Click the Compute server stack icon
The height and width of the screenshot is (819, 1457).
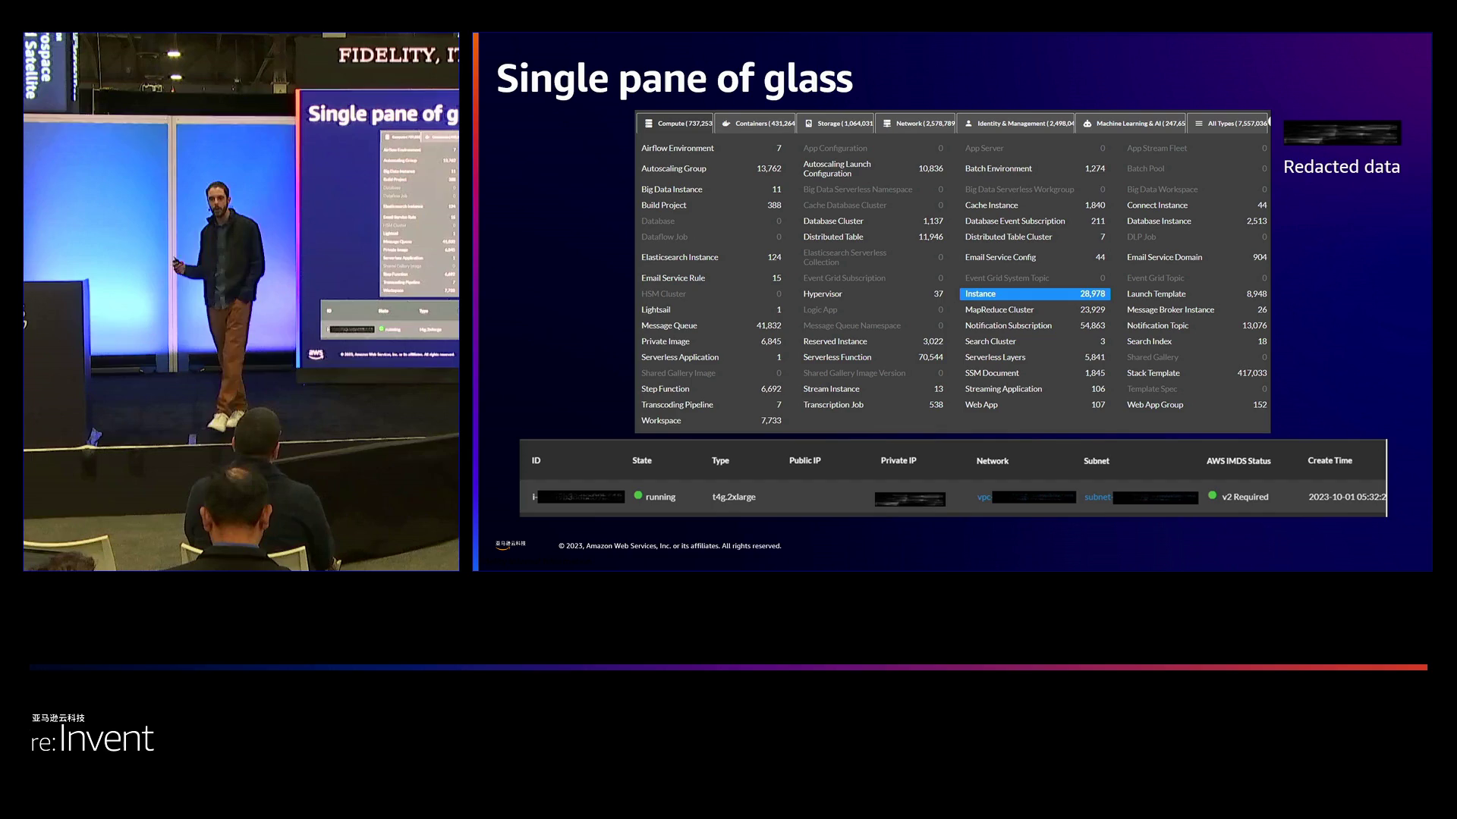pyautogui.click(x=649, y=124)
